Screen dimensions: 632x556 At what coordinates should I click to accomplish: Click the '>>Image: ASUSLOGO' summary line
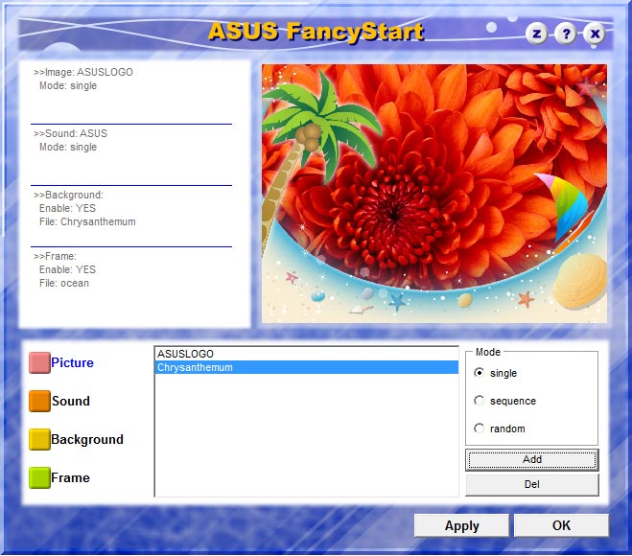tap(83, 72)
